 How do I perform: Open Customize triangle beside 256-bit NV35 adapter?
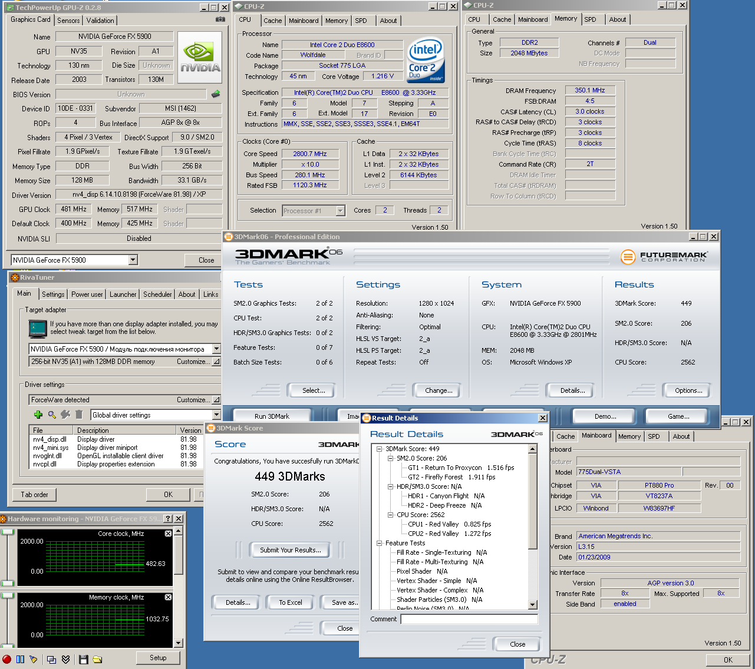click(216, 362)
